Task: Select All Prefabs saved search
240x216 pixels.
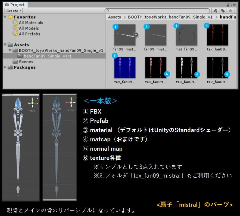Action: click(29, 34)
